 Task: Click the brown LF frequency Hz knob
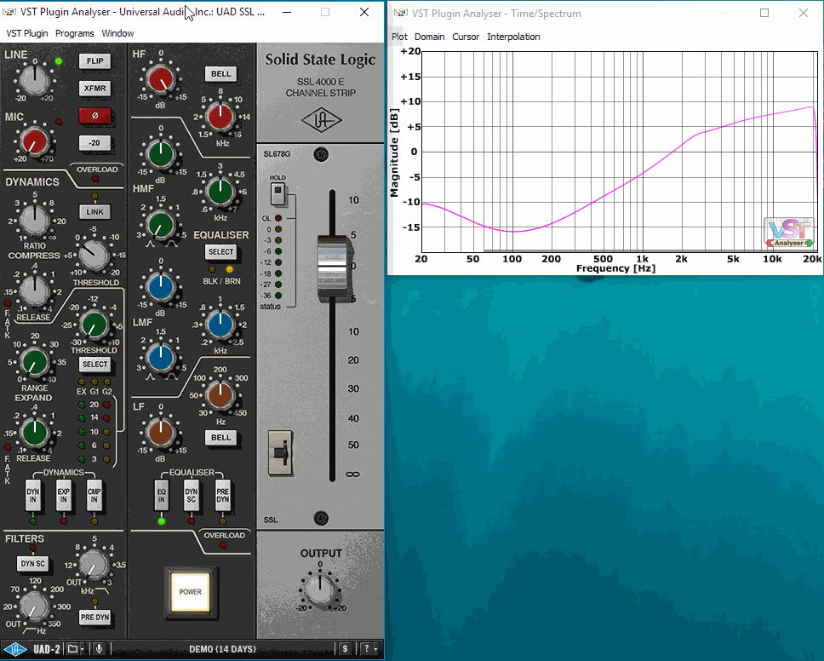220,395
